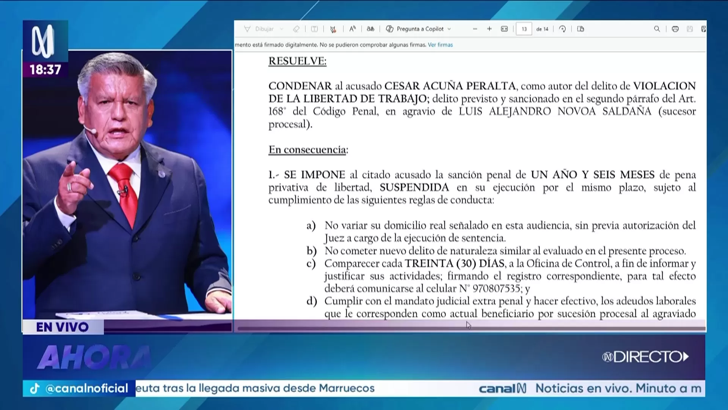Click the save floppy disk icon
Viewport: 728px width, 410px height.
[690, 29]
